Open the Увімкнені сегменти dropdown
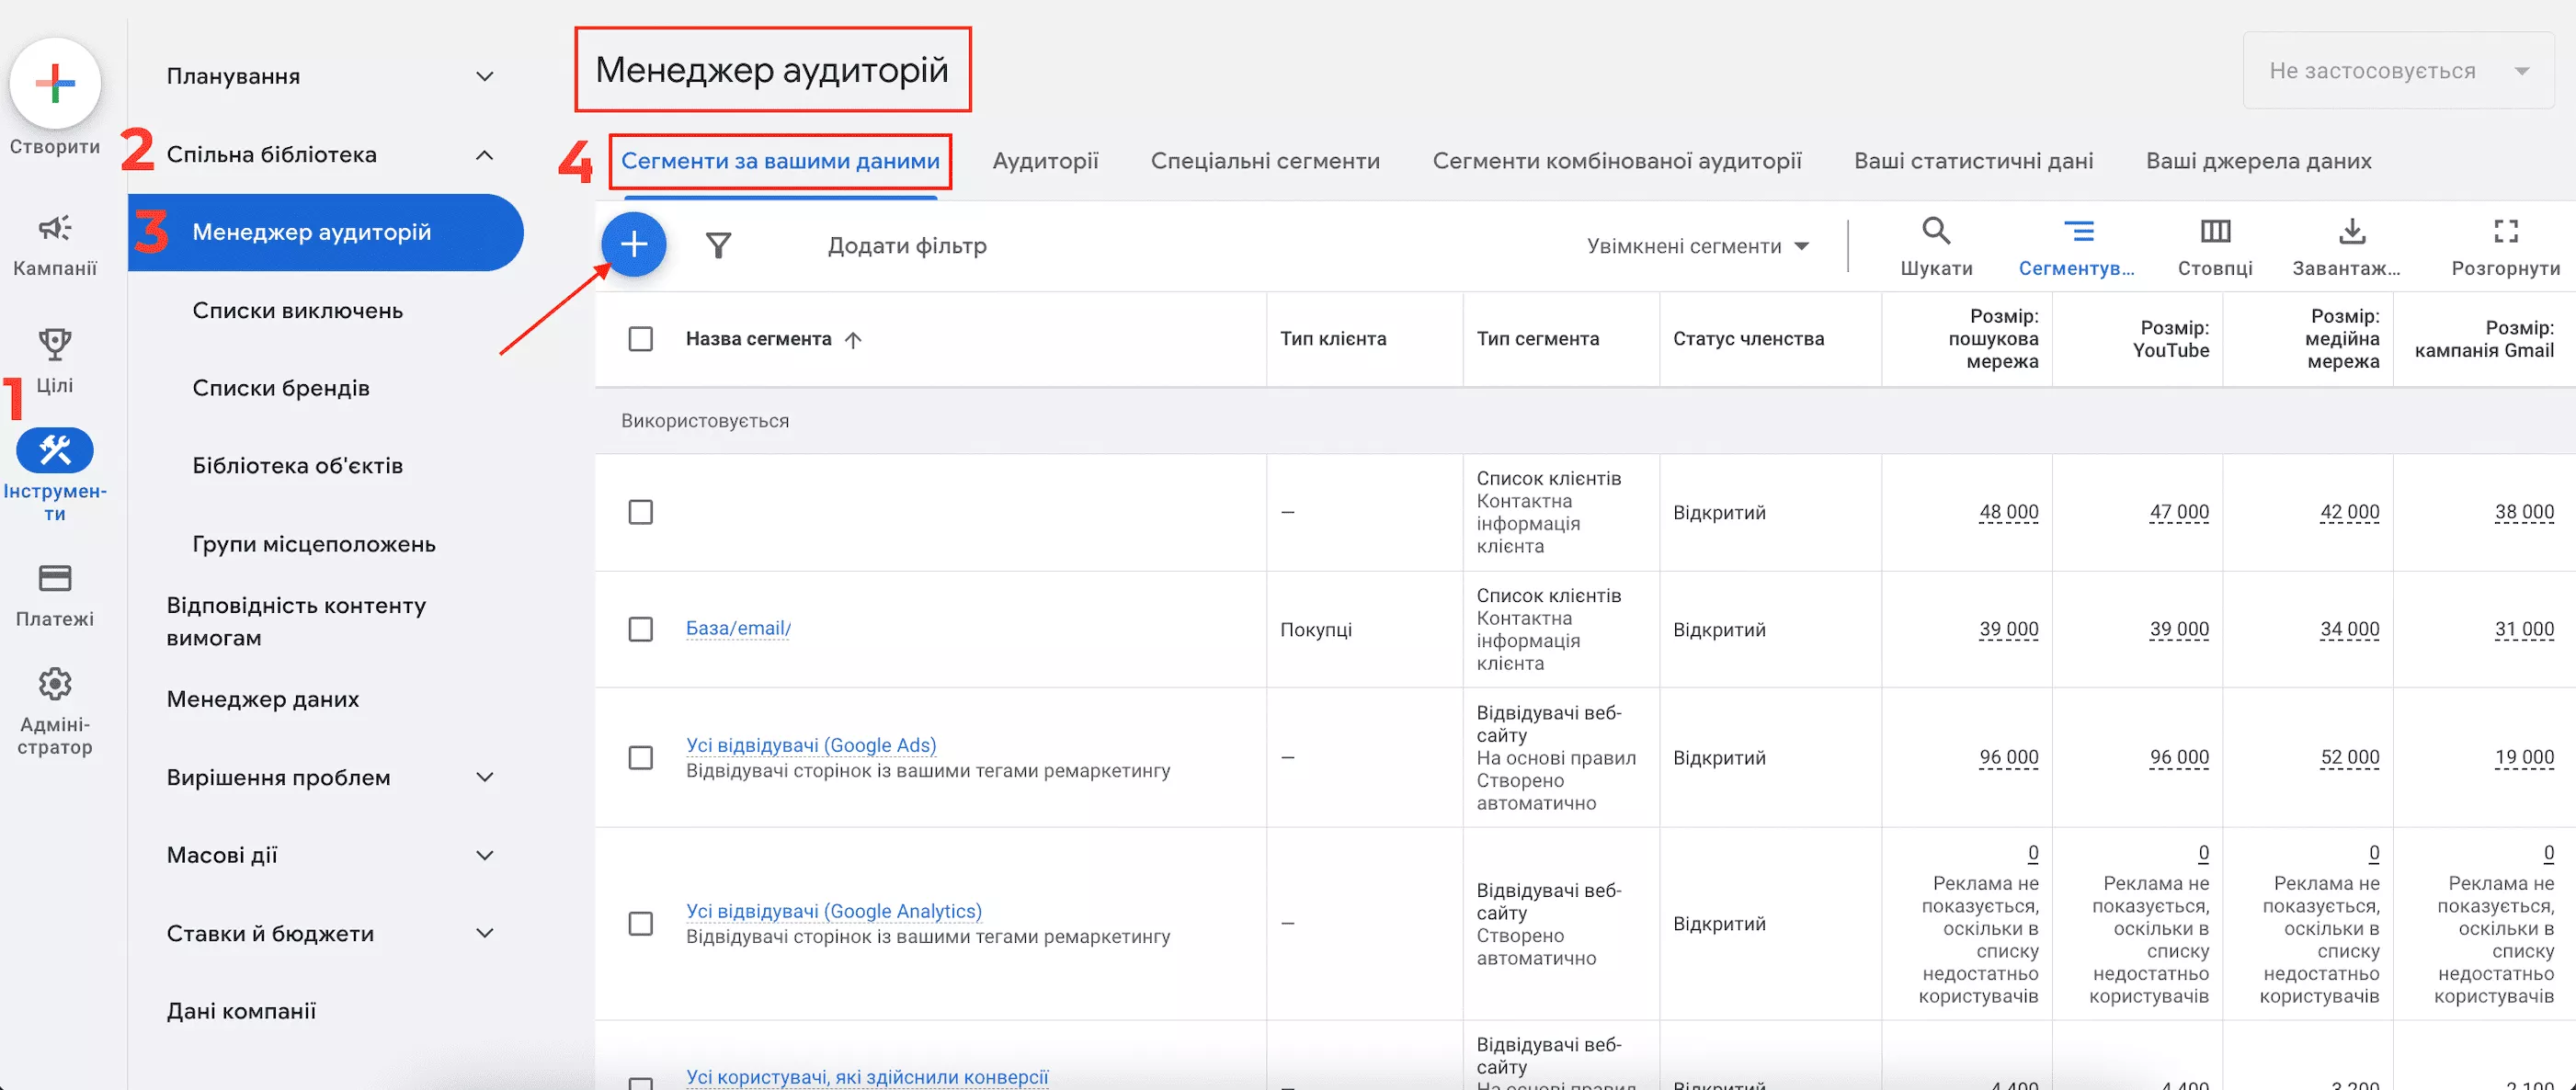2576x1090 pixels. tap(1698, 246)
